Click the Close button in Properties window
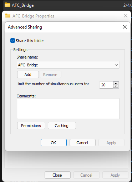 (x=57, y=175)
